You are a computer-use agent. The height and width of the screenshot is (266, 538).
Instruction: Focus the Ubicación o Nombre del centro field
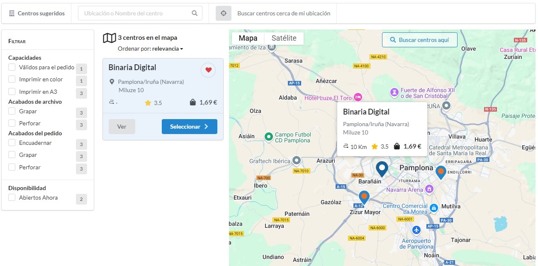point(135,13)
